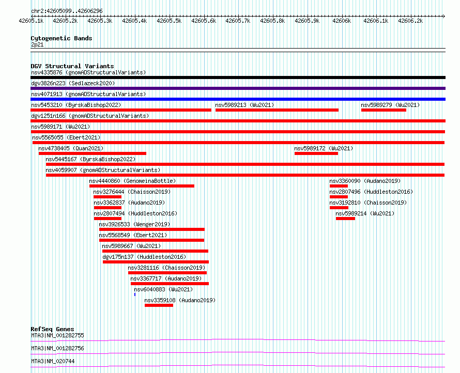The width and height of the screenshot is (460, 373).
Task: Open nsv5453210 (ByrskaBishop2022) variant
Action: 76,105
